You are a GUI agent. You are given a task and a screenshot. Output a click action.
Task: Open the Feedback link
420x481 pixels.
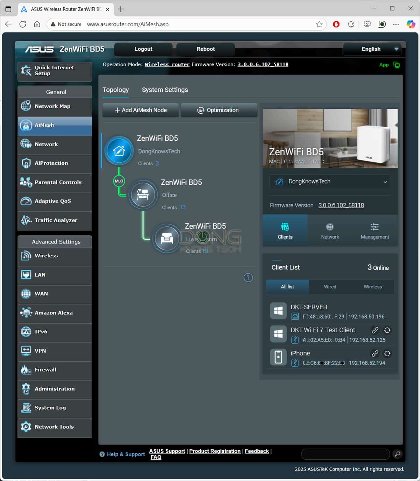257,451
